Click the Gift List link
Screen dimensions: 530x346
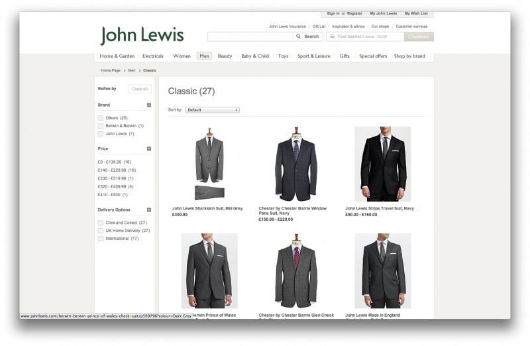tap(319, 27)
